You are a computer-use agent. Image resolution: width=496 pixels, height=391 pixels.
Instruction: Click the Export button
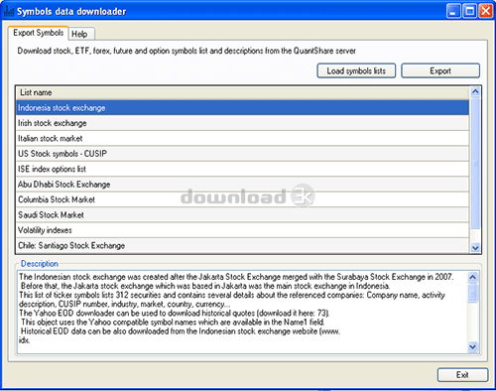440,70
